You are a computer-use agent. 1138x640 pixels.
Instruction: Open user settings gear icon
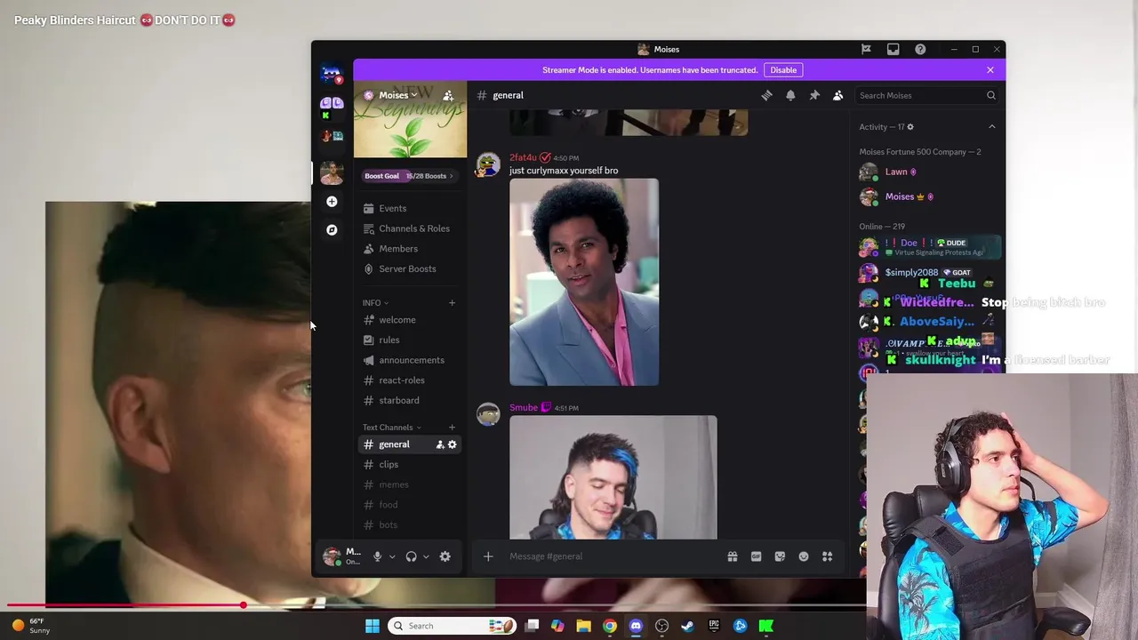click(x=445, y=556)
